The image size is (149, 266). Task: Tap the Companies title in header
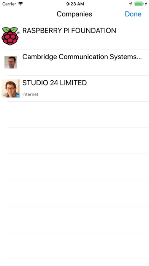click(x=74, y=14)
